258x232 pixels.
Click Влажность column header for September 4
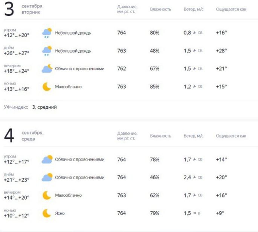tap(160, 136)
